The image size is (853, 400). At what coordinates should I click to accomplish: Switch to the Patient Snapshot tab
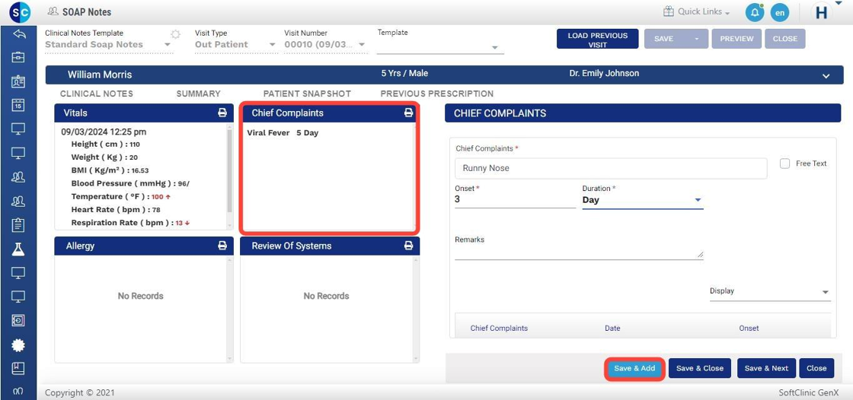click(x=307, y=94)
